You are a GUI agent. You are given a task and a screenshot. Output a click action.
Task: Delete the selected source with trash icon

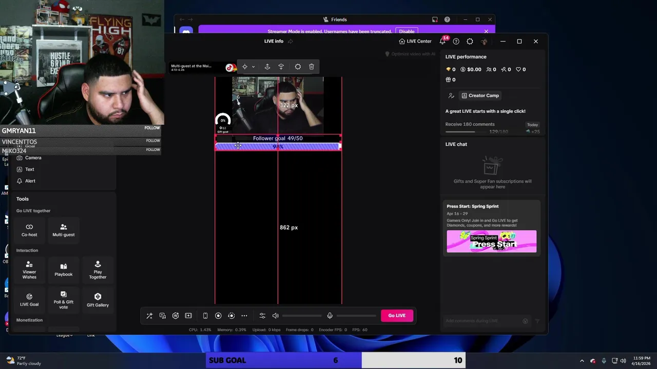click(x=312, y=67)
